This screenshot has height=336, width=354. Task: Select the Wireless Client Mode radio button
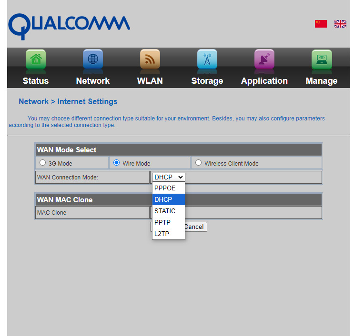[199, 163]
